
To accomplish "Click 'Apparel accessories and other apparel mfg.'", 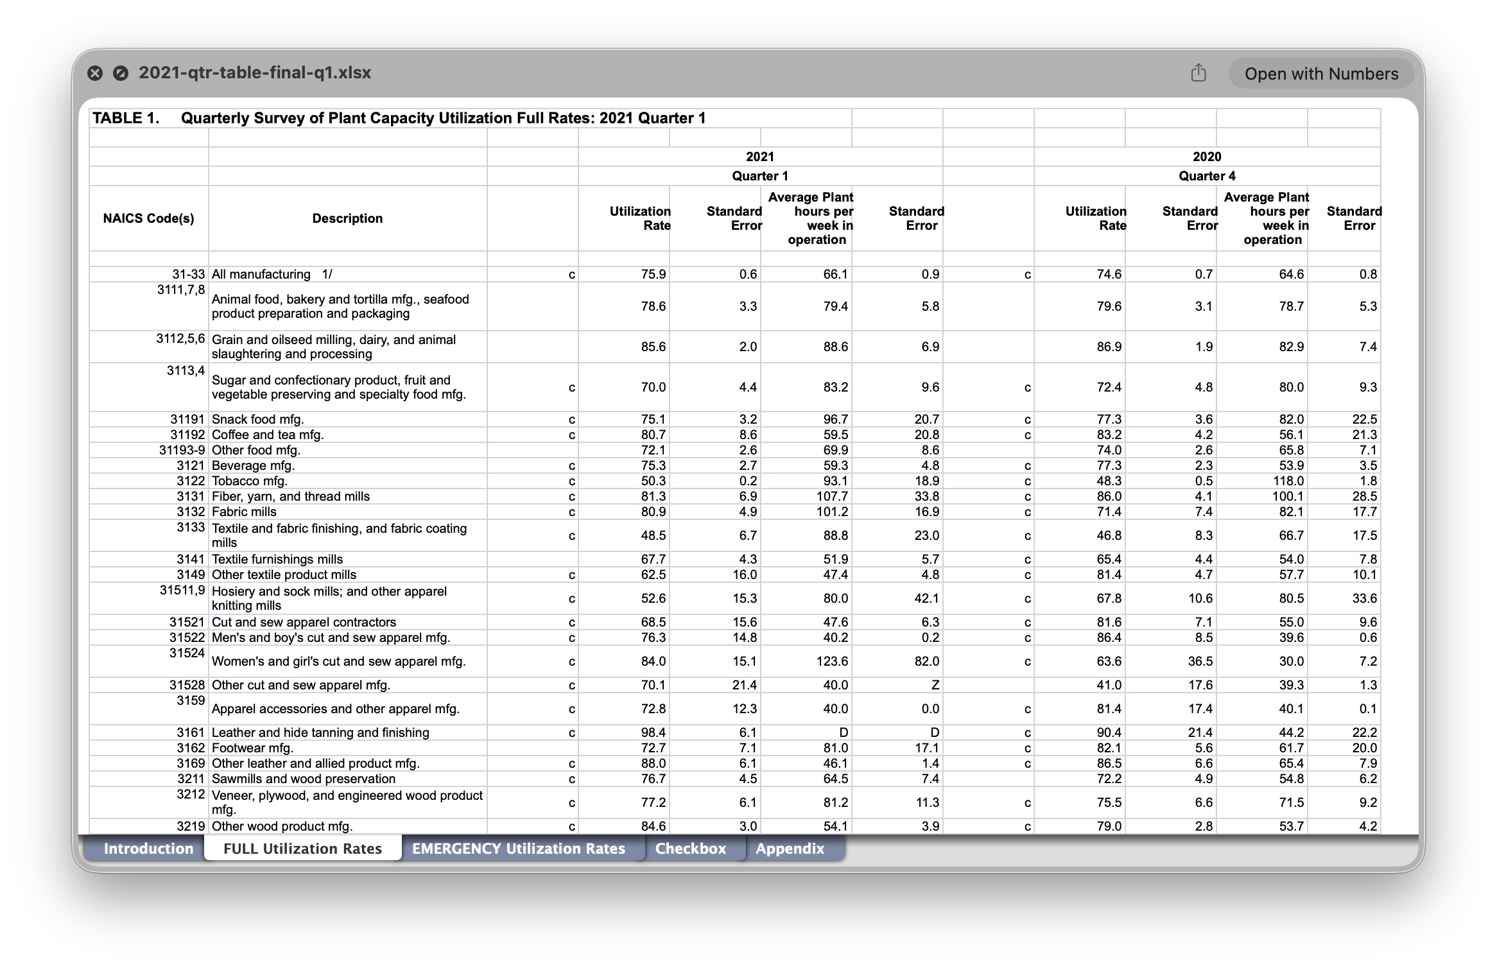I will point(347,709).
